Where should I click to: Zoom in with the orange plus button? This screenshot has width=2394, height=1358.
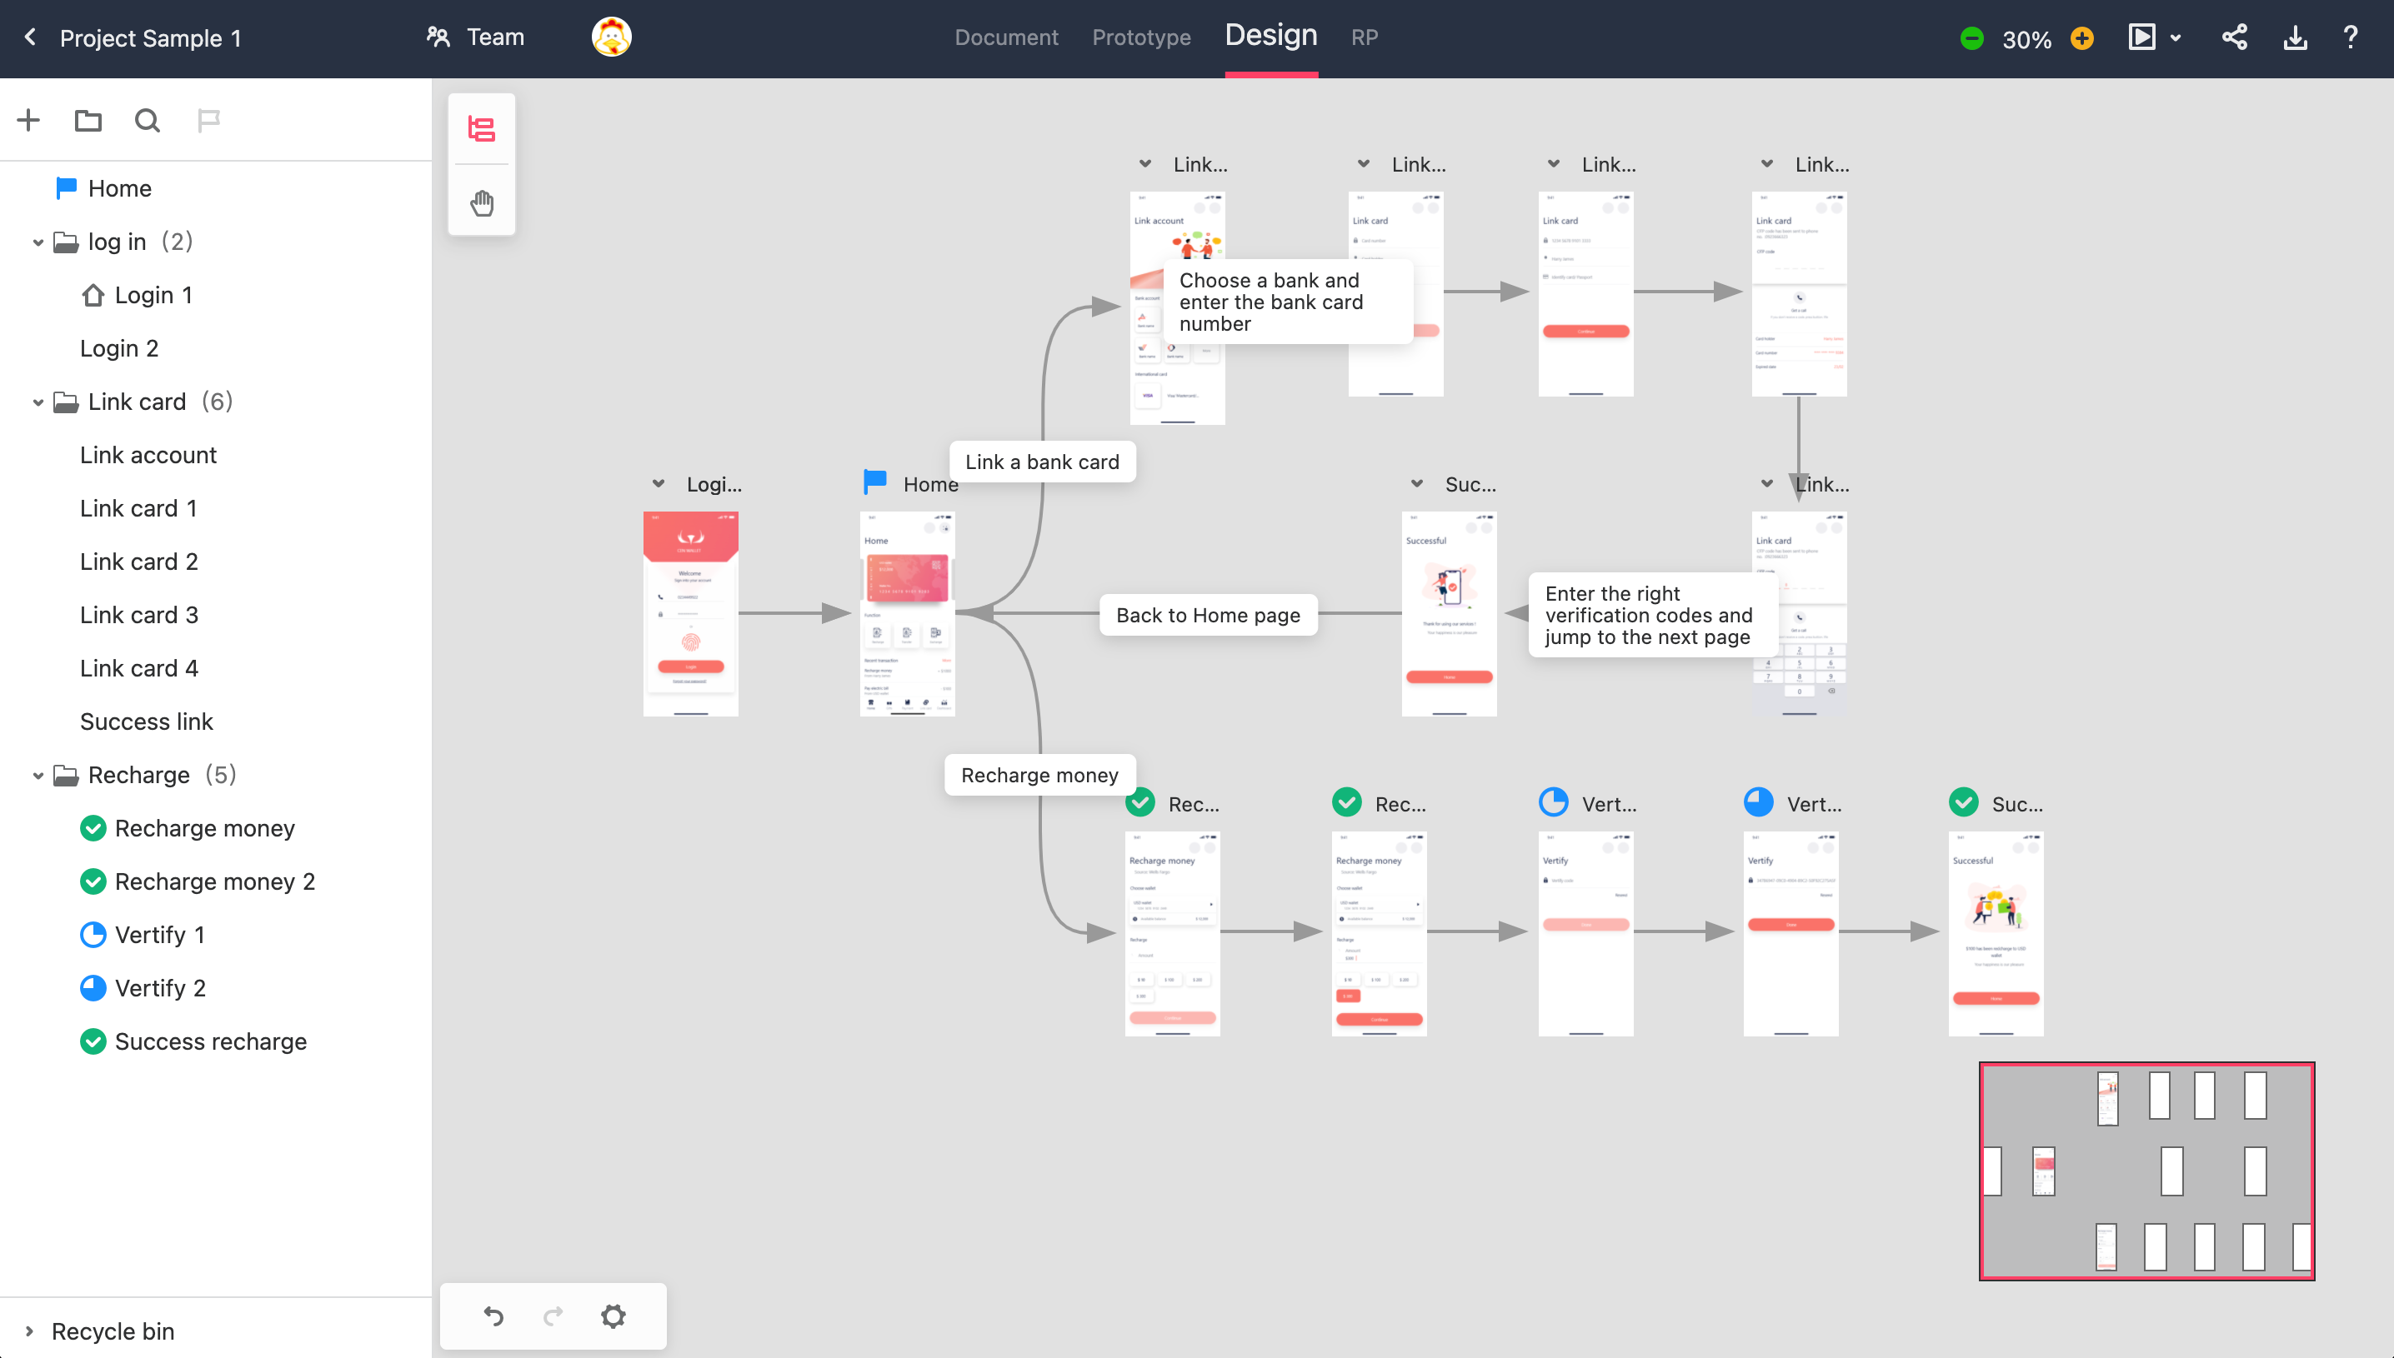pos(2081,38)
